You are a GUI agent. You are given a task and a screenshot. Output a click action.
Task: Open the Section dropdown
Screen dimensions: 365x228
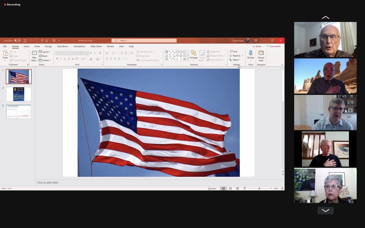point(46,60)
